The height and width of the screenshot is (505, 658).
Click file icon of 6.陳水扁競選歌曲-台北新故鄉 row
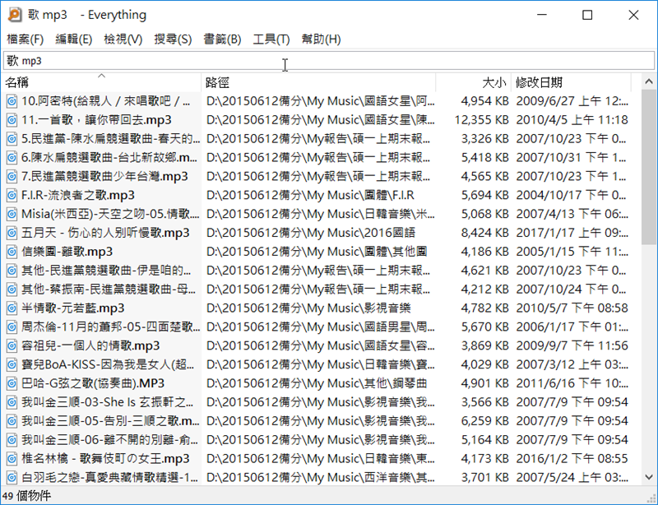pyautogui.click(x=12, y=157)
